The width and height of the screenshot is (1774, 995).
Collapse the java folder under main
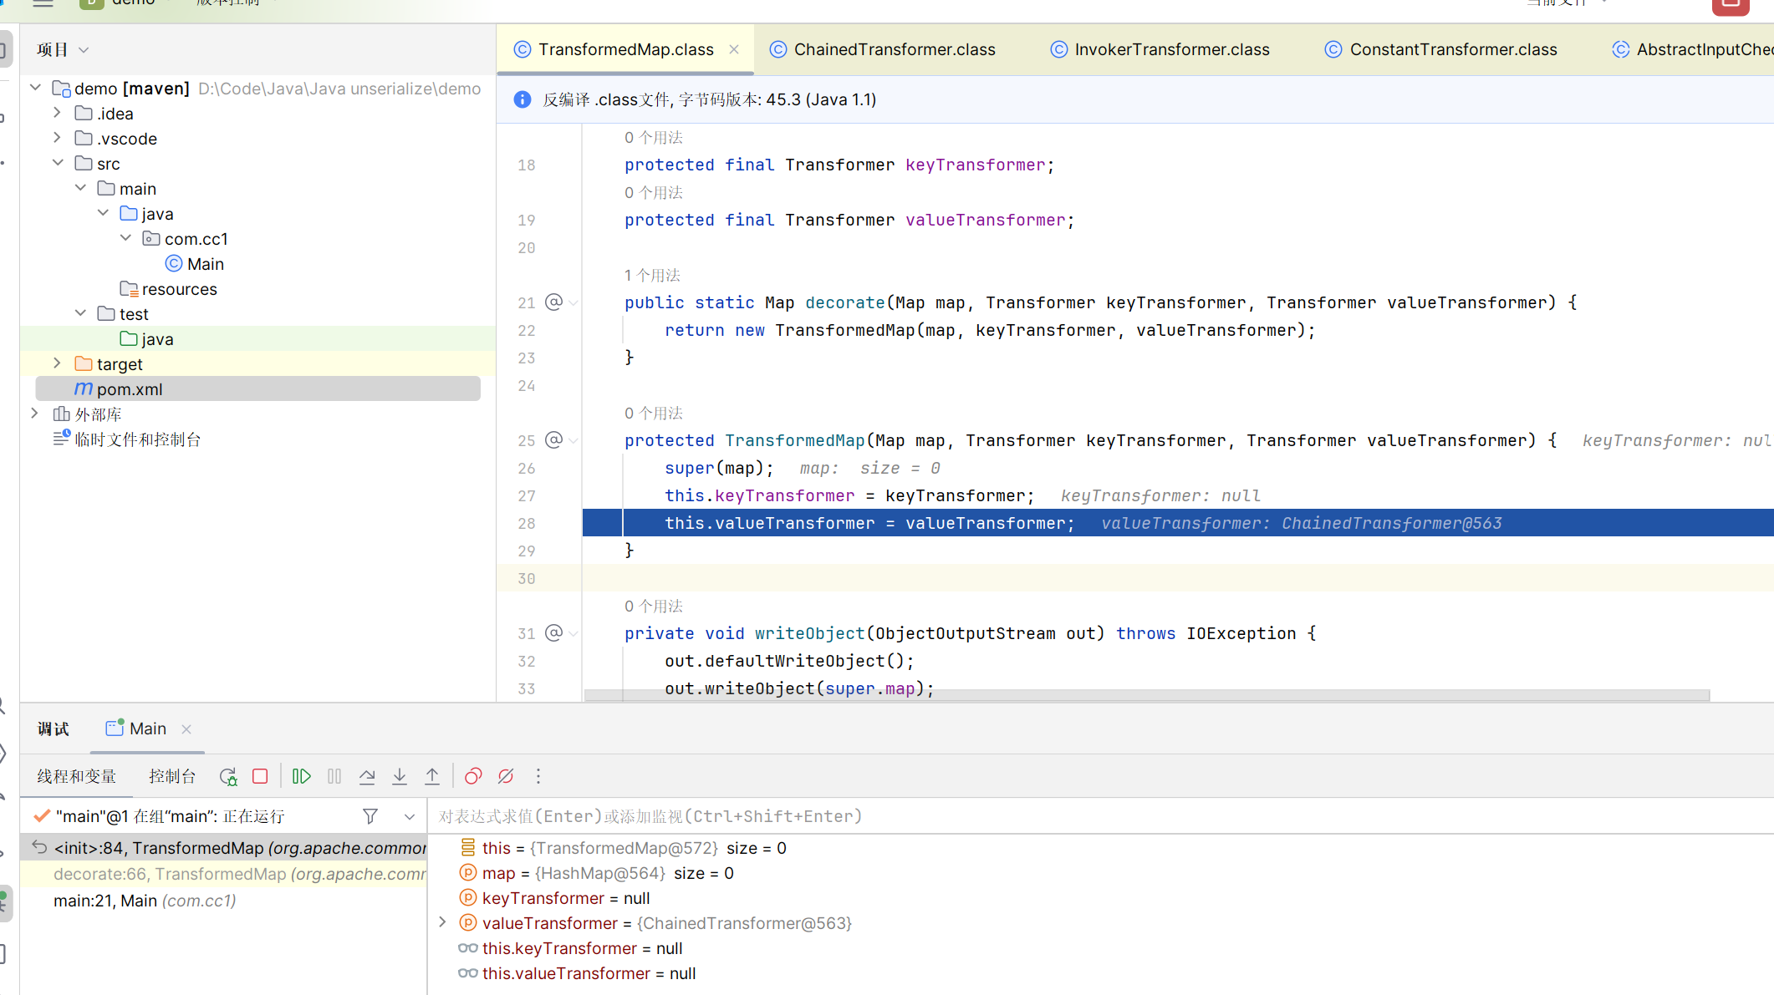pos(103,213)
